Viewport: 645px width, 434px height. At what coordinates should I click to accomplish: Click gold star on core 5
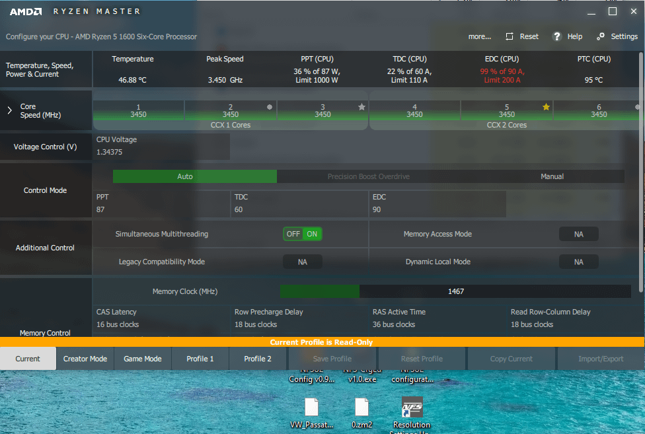click(x=546, y=107)
